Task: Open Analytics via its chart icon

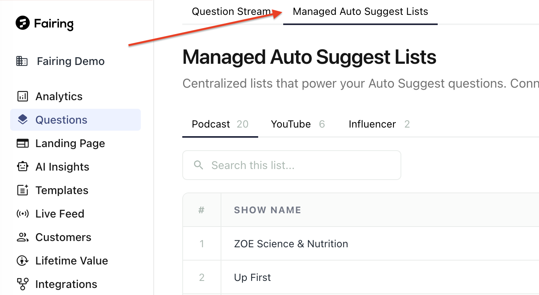Action: [23, 96]
